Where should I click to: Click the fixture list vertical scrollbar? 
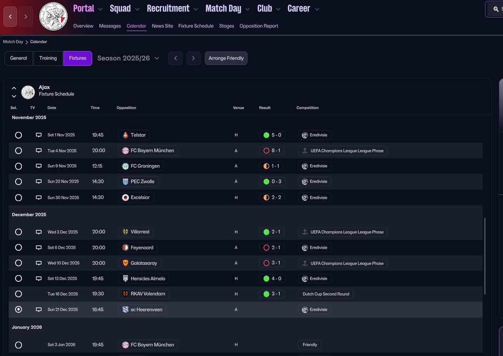[484, 256]
